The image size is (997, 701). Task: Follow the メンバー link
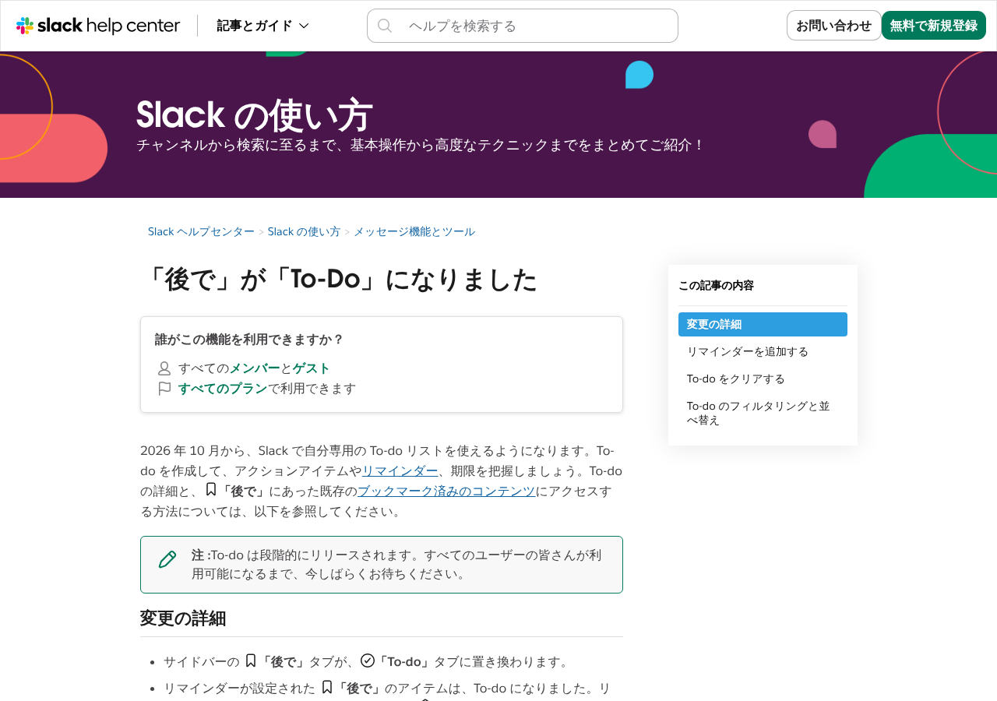(254, 368)
